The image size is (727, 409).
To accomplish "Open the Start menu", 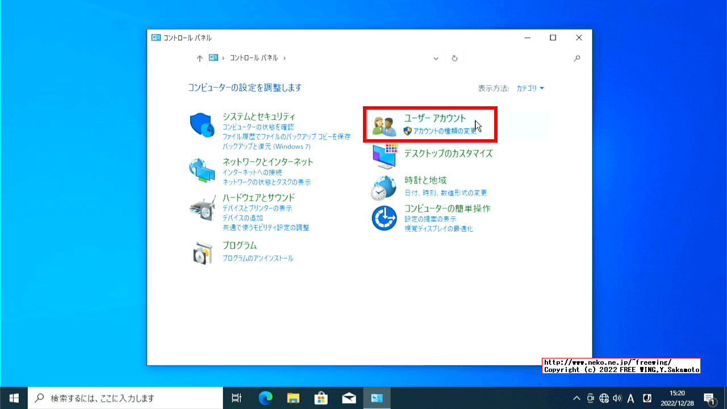I will tap(12, 398).
